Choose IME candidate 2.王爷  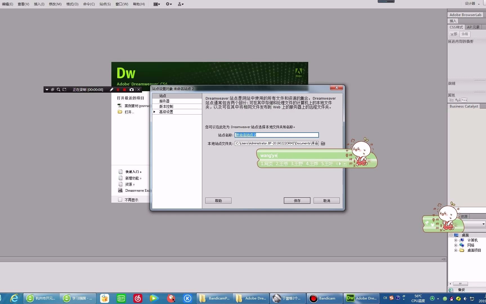pos(282,164)
